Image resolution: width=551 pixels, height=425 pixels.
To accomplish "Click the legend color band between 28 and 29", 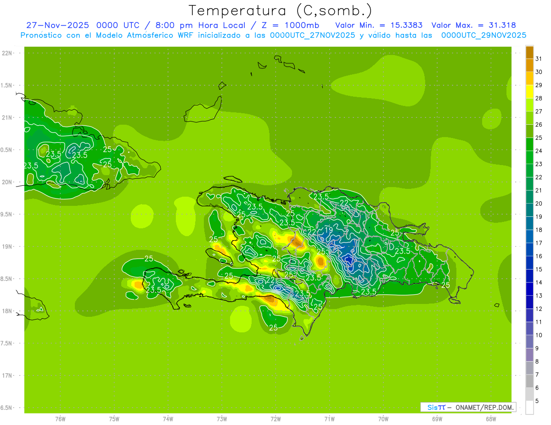I will tap(529, 92).
